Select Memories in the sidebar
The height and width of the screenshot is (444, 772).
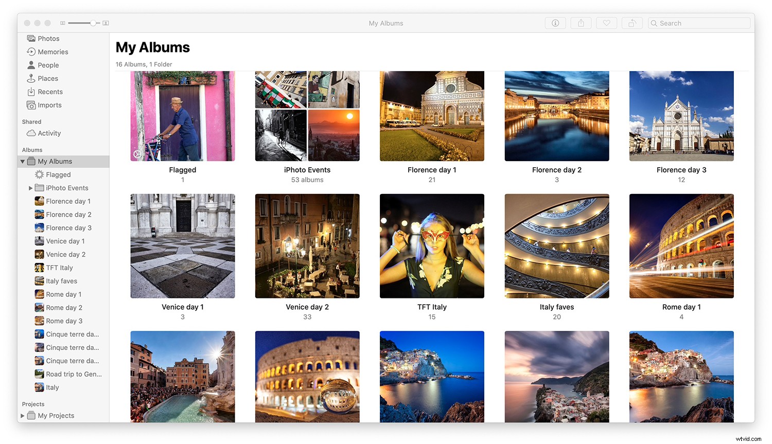coord(52,51)
